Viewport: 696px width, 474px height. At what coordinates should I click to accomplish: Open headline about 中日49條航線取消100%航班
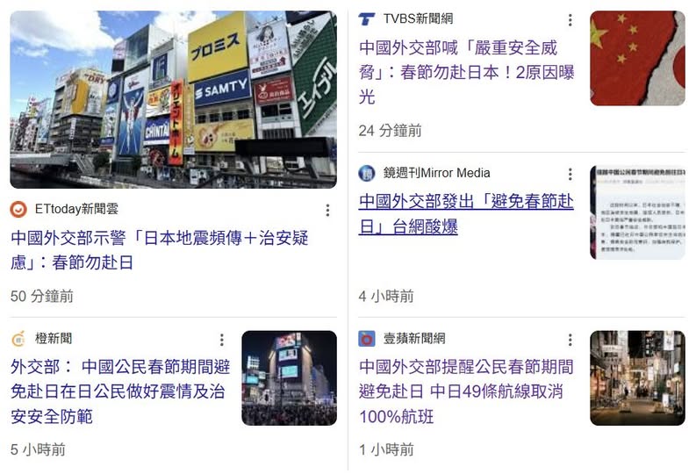click(x=466, y=391)
